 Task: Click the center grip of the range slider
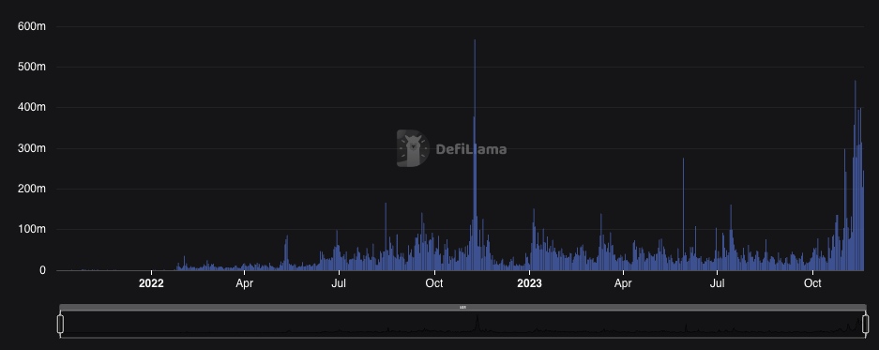462,308
